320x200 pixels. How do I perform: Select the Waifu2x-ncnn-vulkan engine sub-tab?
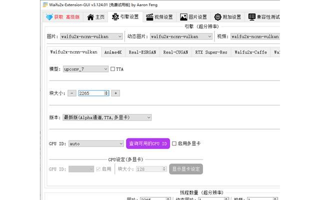point(73,52)
